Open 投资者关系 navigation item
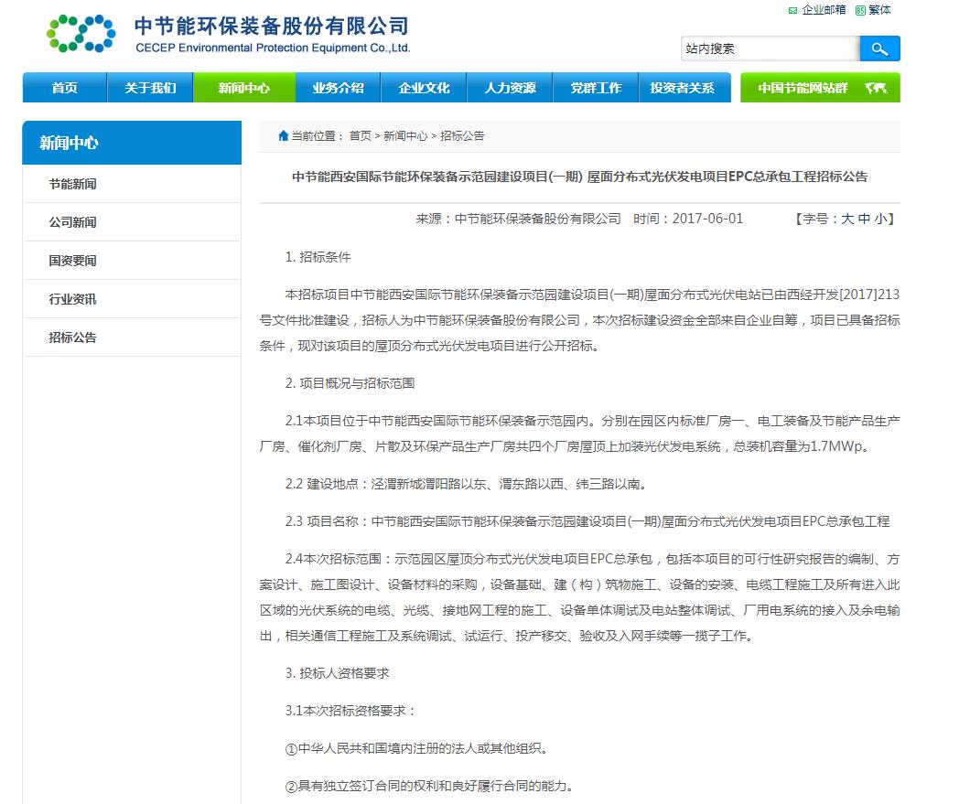 (683, 88)
